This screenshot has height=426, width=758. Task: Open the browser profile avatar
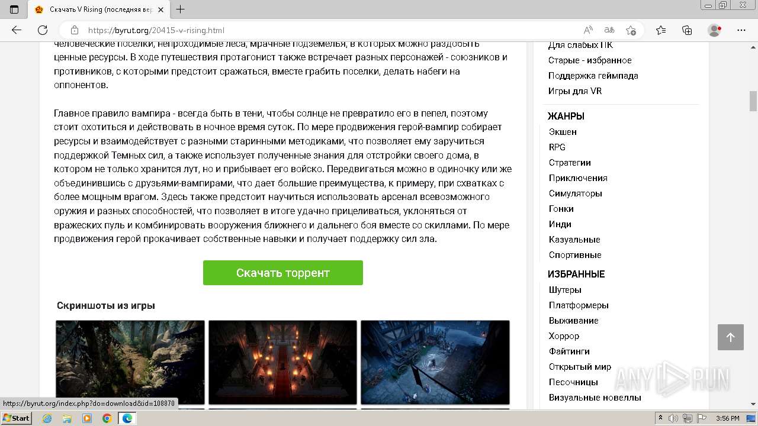tap(715, 30)
